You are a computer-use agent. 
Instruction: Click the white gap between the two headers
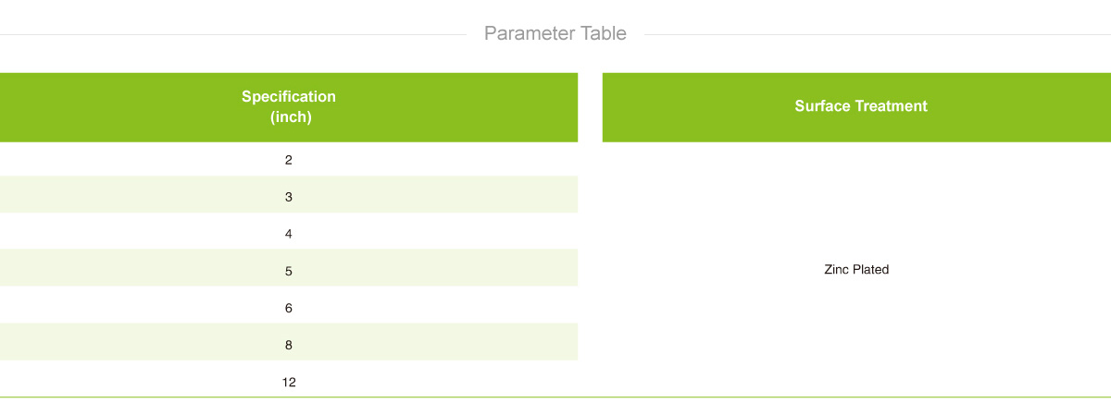point(590,107)
